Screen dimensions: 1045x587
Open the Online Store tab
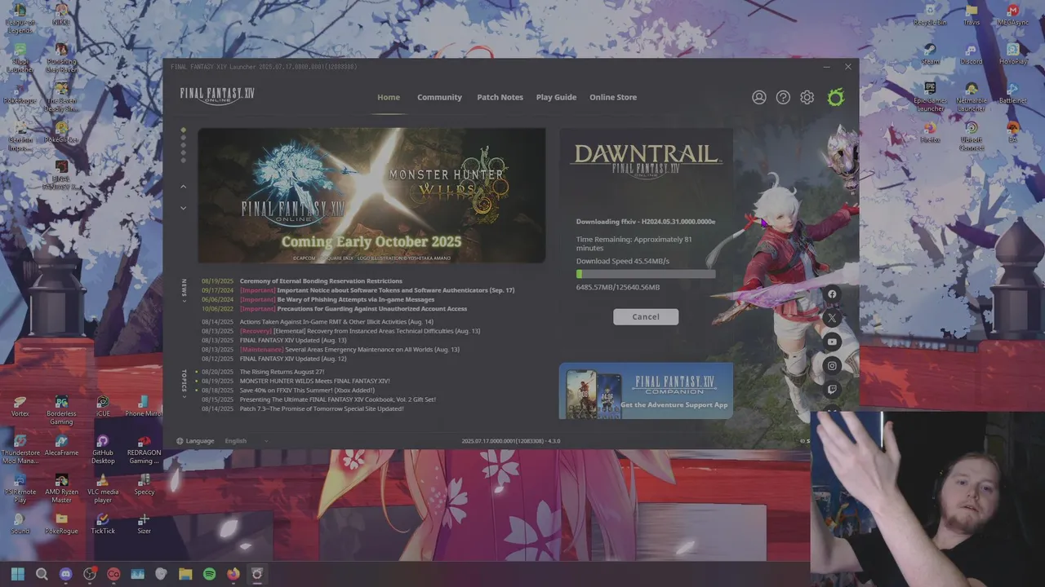613,97
